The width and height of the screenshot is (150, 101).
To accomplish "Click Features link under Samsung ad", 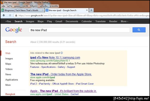I will 35,67.
